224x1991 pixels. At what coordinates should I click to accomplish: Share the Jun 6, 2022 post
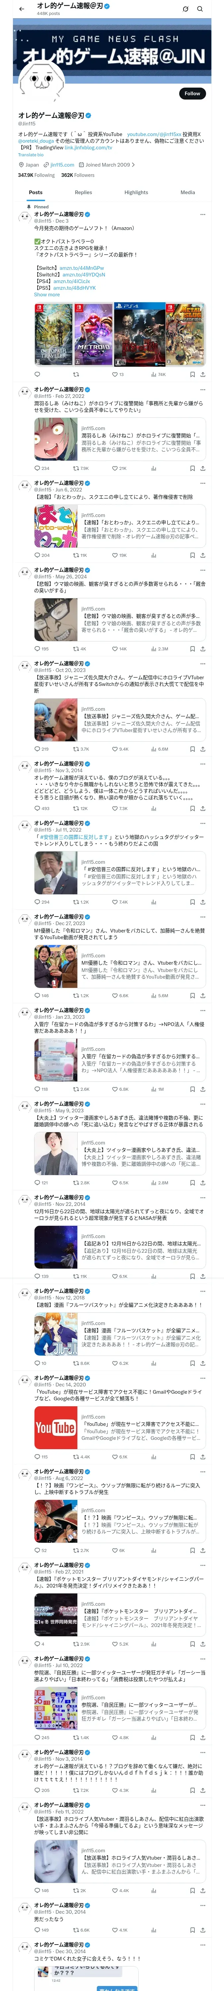202,555
